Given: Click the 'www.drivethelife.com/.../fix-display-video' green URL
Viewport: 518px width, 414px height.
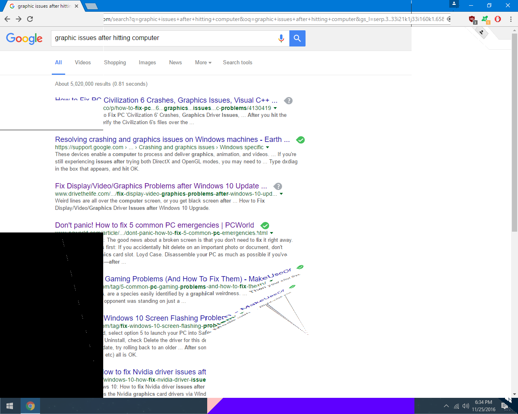Looking at the screenshot, I should [x=166, y=194].
